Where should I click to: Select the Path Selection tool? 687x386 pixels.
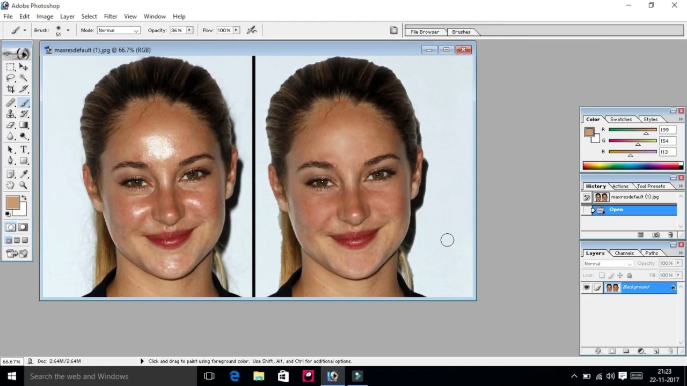11,150
